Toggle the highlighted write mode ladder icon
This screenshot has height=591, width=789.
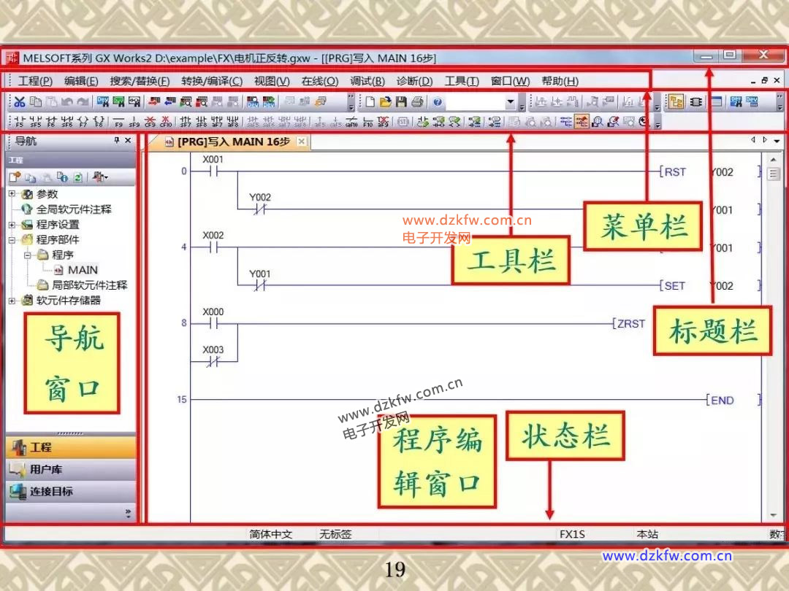582,122
